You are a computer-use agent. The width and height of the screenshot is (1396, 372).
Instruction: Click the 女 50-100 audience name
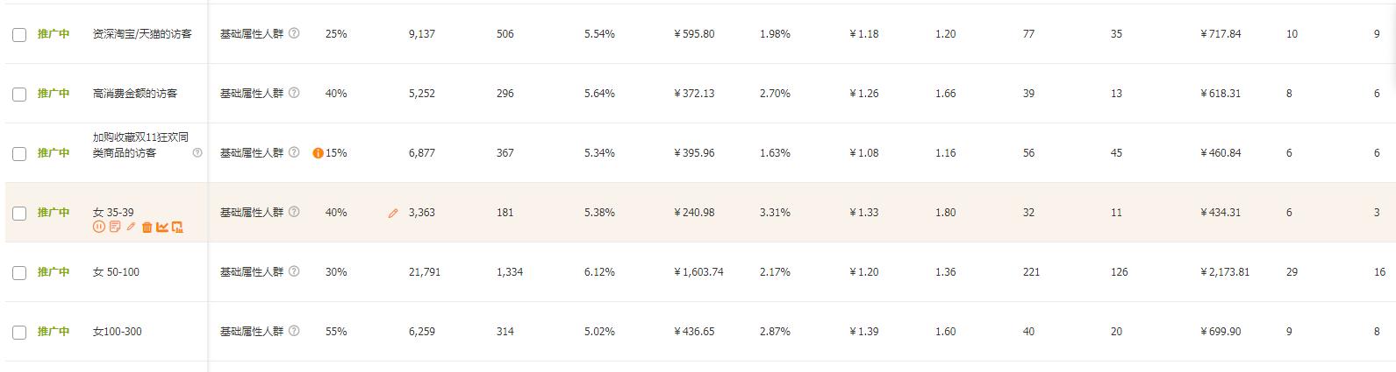point(116,272)
